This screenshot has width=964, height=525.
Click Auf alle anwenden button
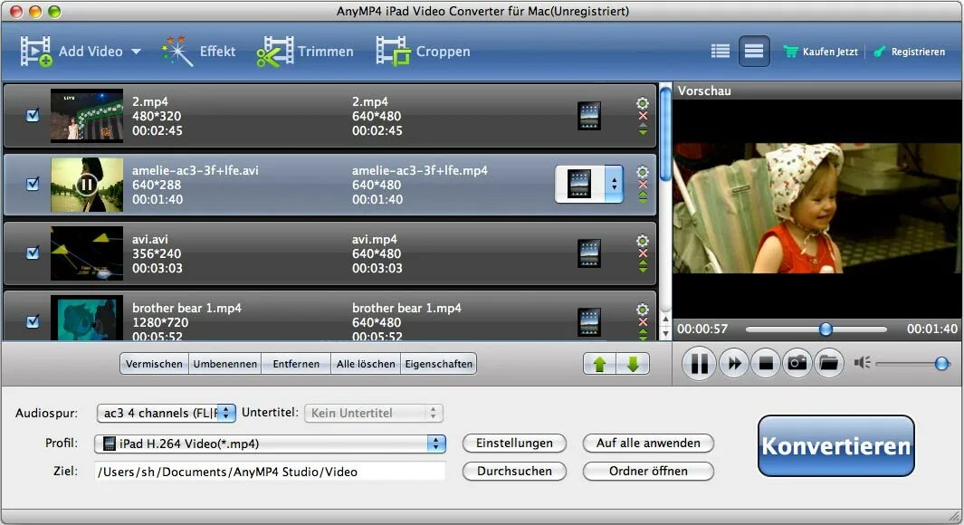pyautogui.click(x=648, y=443)
